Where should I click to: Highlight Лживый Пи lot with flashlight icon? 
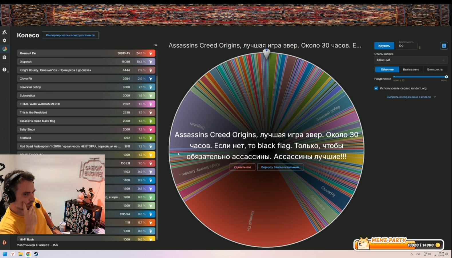151,53
